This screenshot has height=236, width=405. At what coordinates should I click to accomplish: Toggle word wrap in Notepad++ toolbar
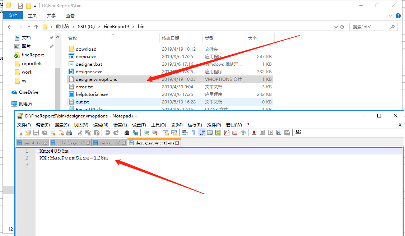[x=185, y=133]
